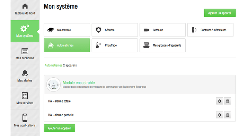This screenshot has width=239, height=136.
Task: Click bottom Ajouter un appareil button
Action: click(60, 128)
